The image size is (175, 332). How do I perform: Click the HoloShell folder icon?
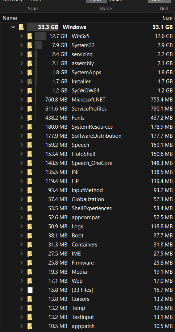pyautogui.click(x=30, y=154)
